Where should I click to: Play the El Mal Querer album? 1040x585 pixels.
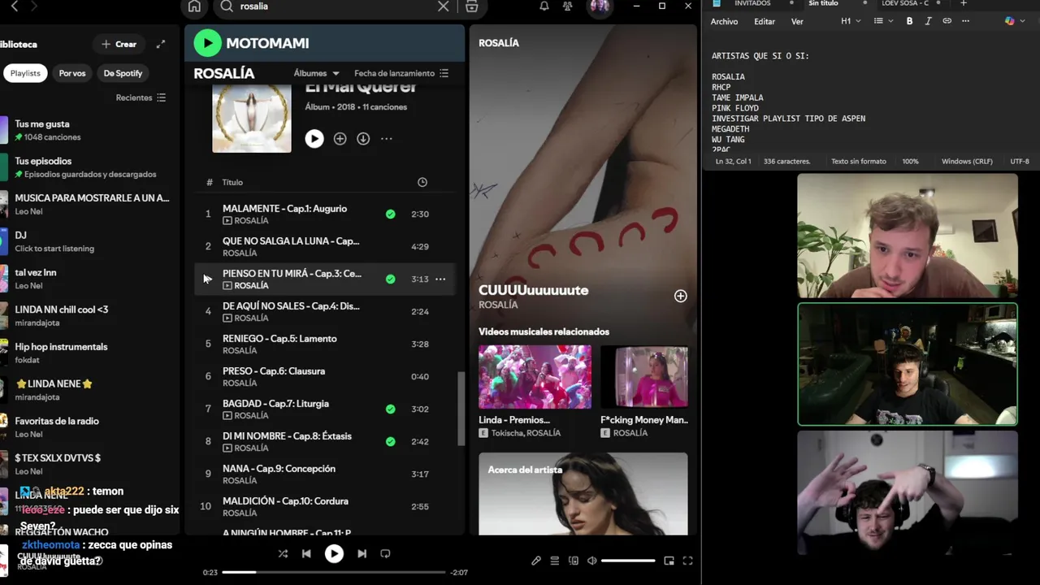pyautogui.click(x=314, y=139)
